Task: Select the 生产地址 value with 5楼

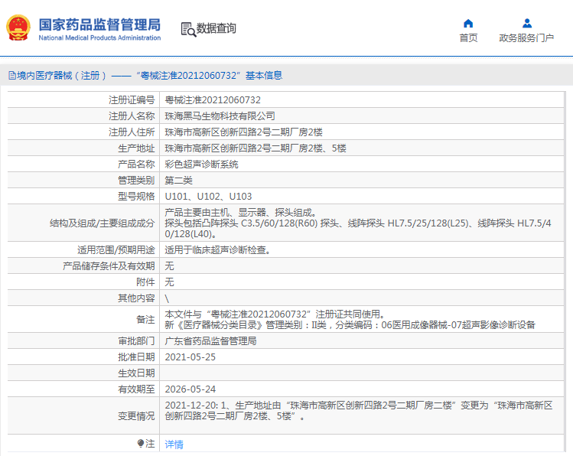Action: tap(256, 148)
